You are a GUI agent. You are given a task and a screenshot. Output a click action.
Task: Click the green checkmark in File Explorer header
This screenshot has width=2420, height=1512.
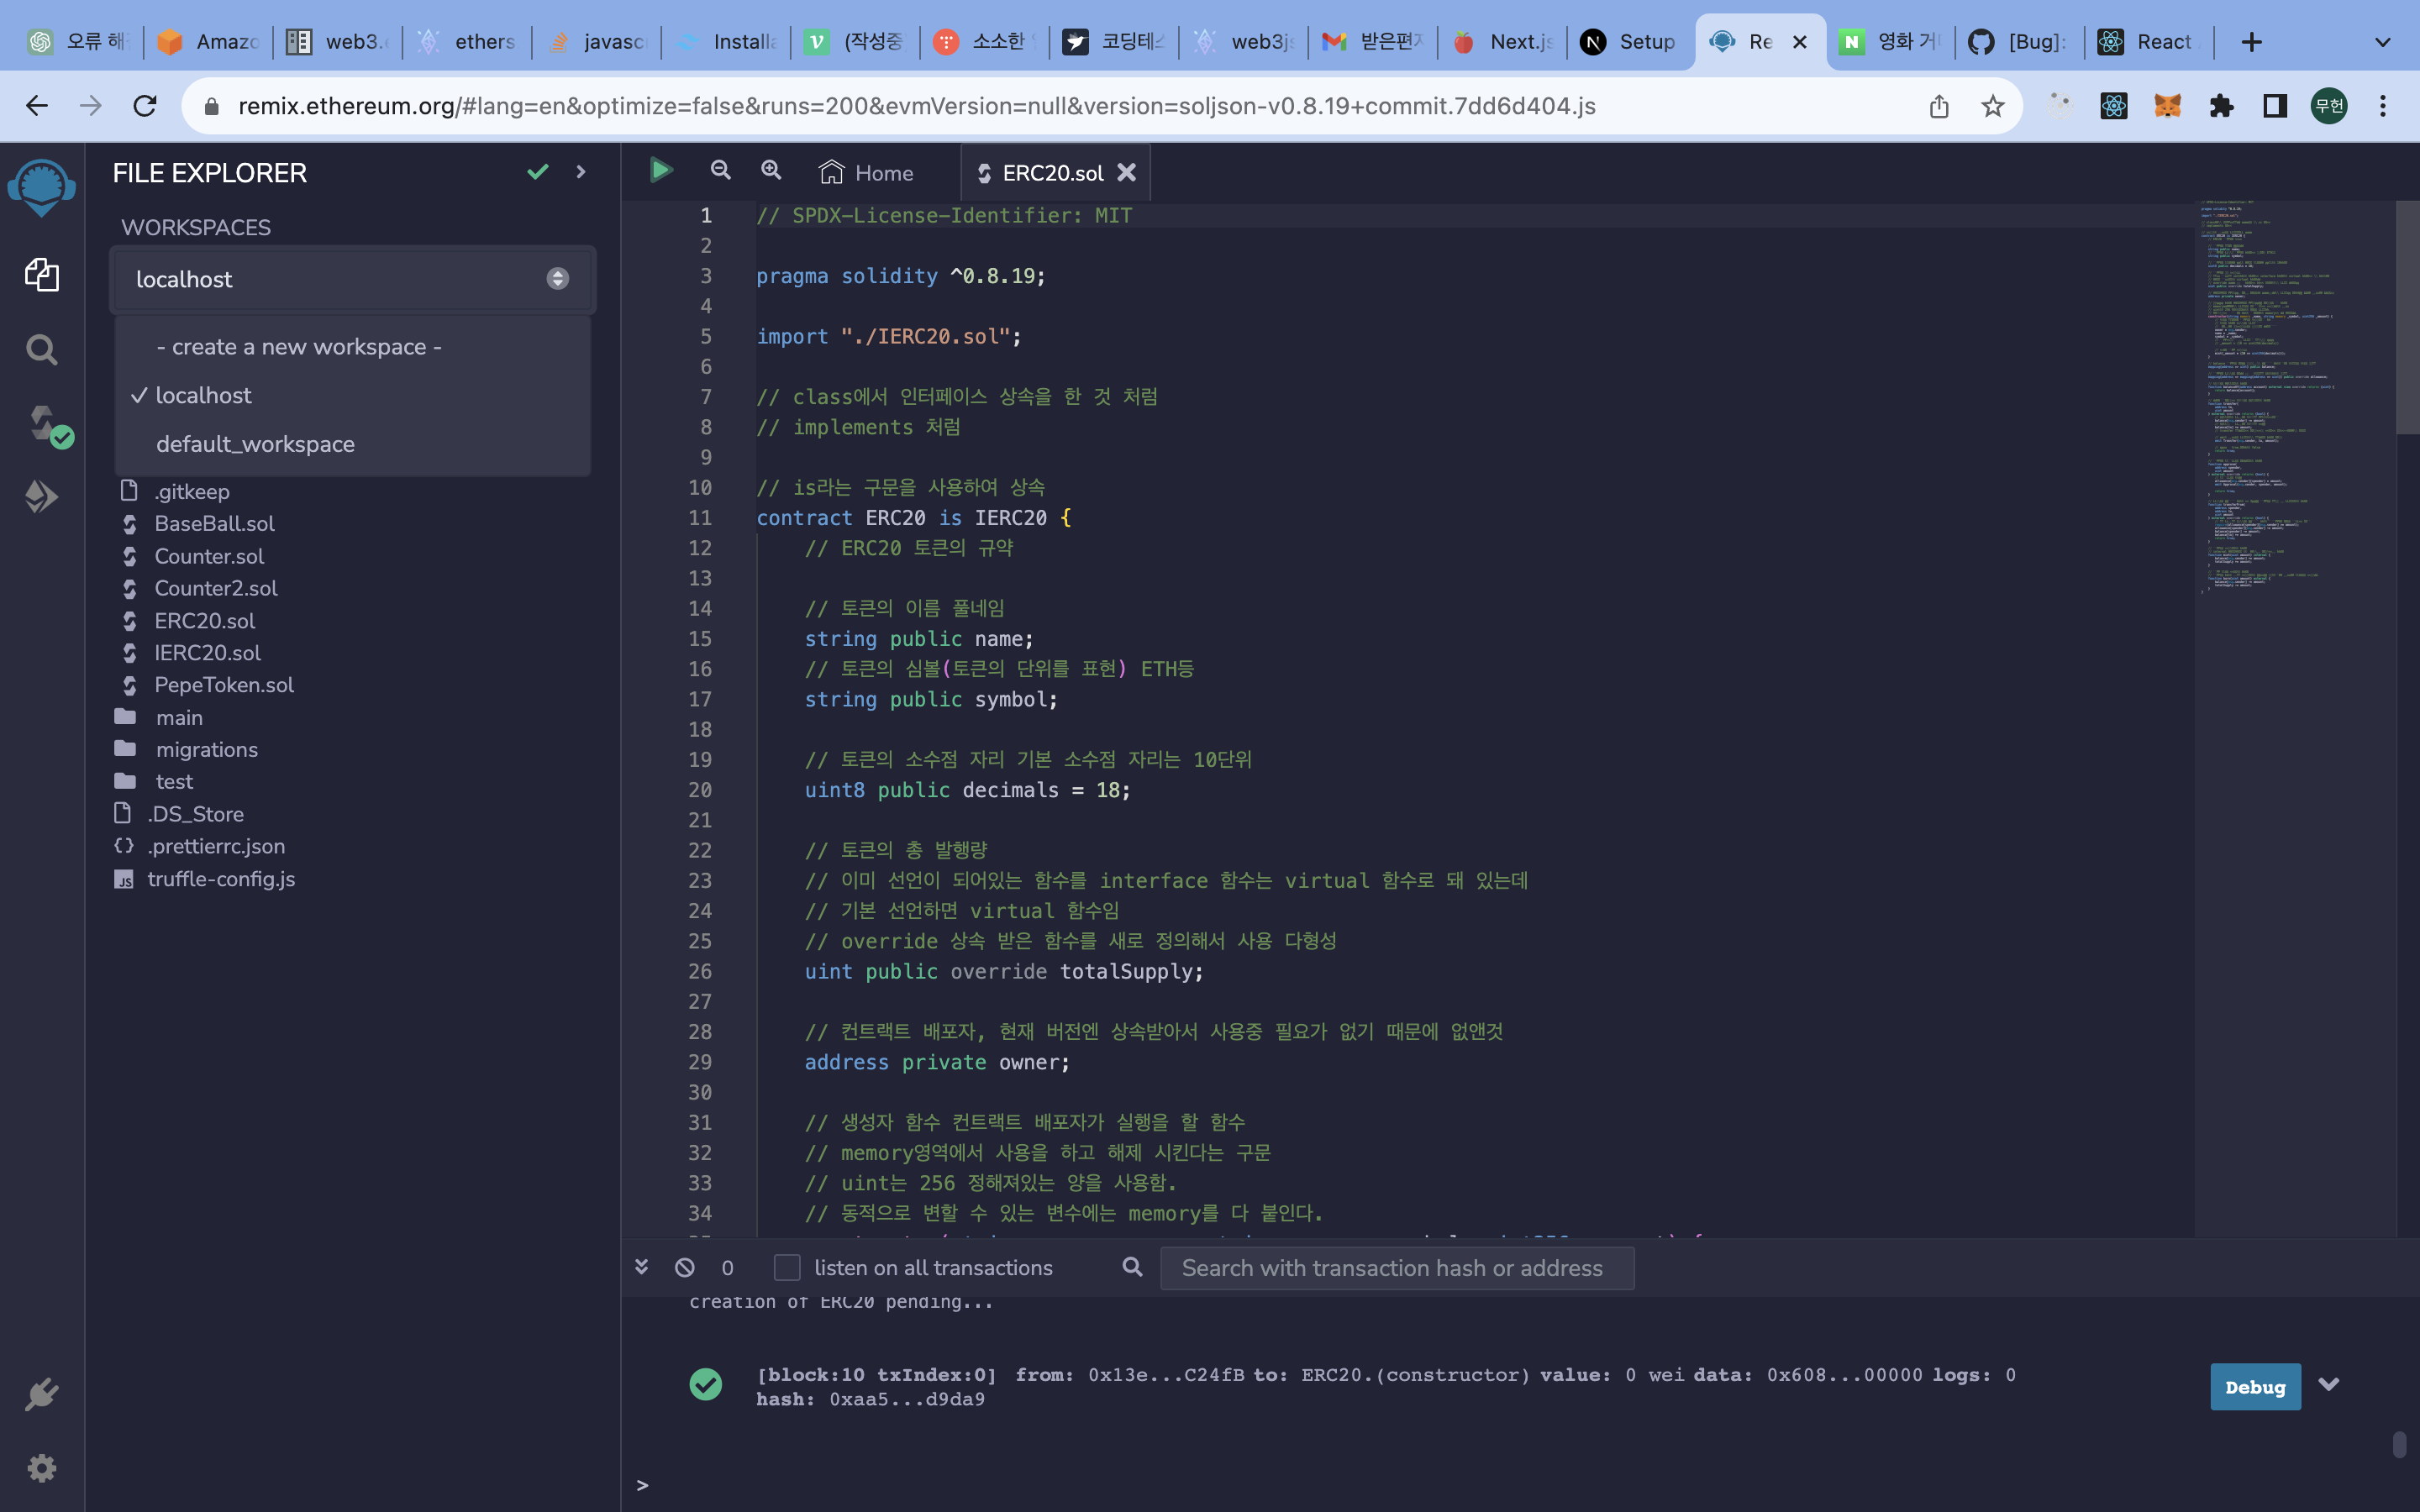point(538,172)
